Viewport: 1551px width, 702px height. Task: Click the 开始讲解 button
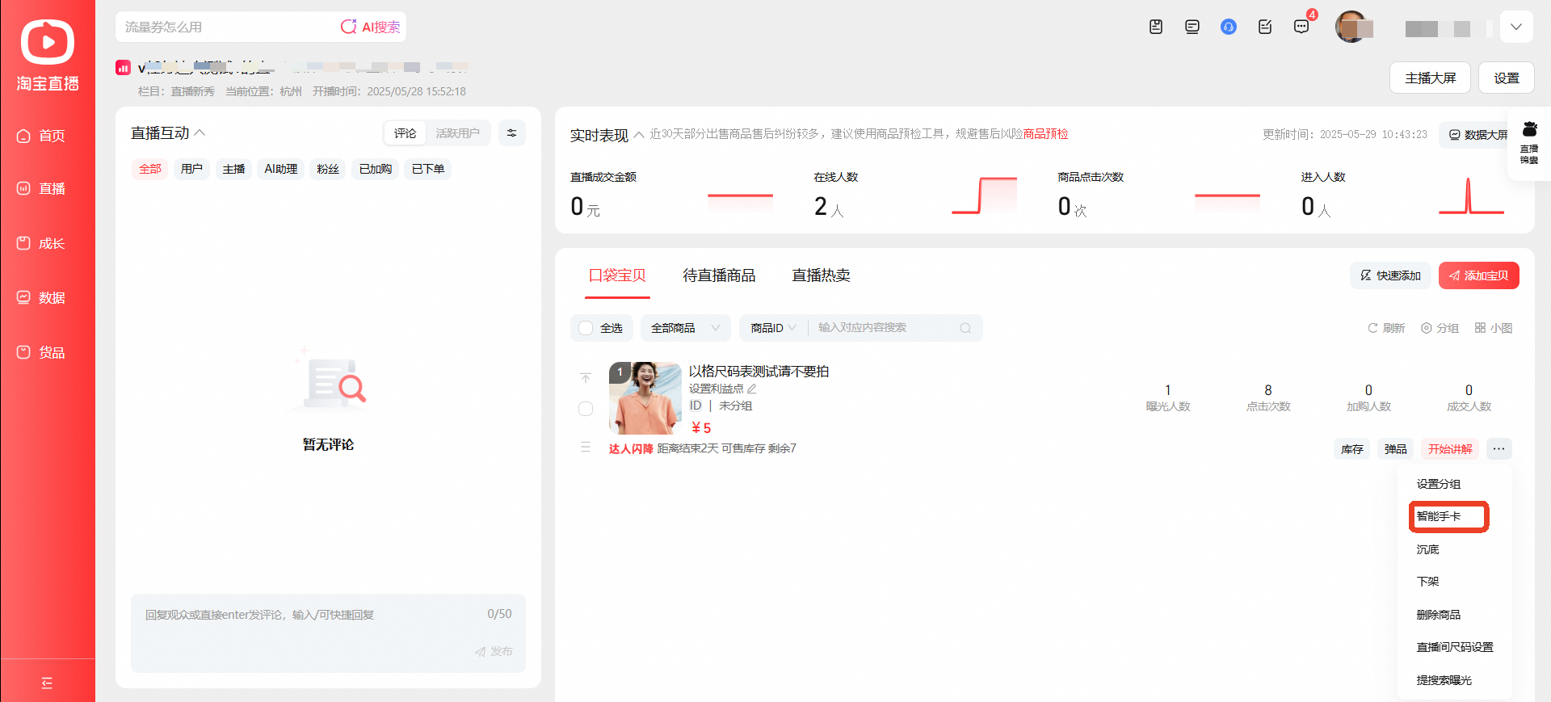(1450, 448)
